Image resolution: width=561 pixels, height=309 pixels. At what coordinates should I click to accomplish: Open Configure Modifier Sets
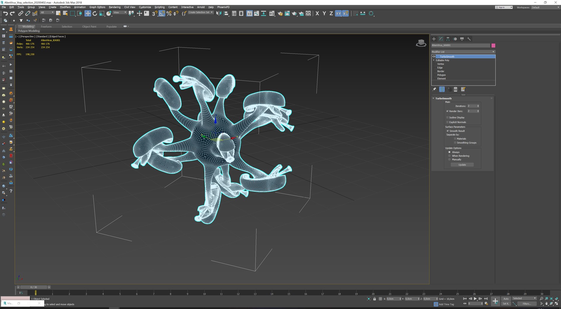click(463, 90)
